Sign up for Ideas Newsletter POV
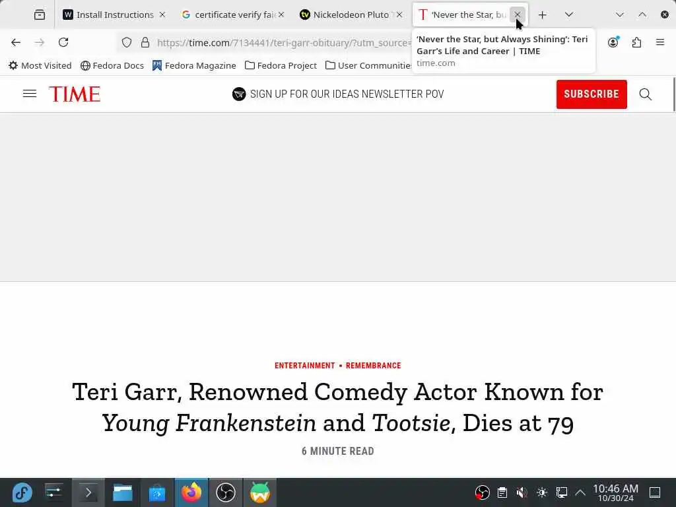The height and width of the screenshot is (507, 676). pos(338,94)
